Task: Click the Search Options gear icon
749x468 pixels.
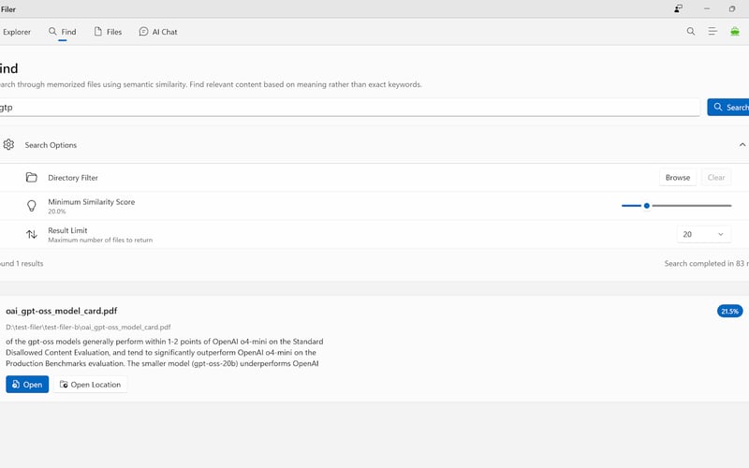Action: [8, 145]
